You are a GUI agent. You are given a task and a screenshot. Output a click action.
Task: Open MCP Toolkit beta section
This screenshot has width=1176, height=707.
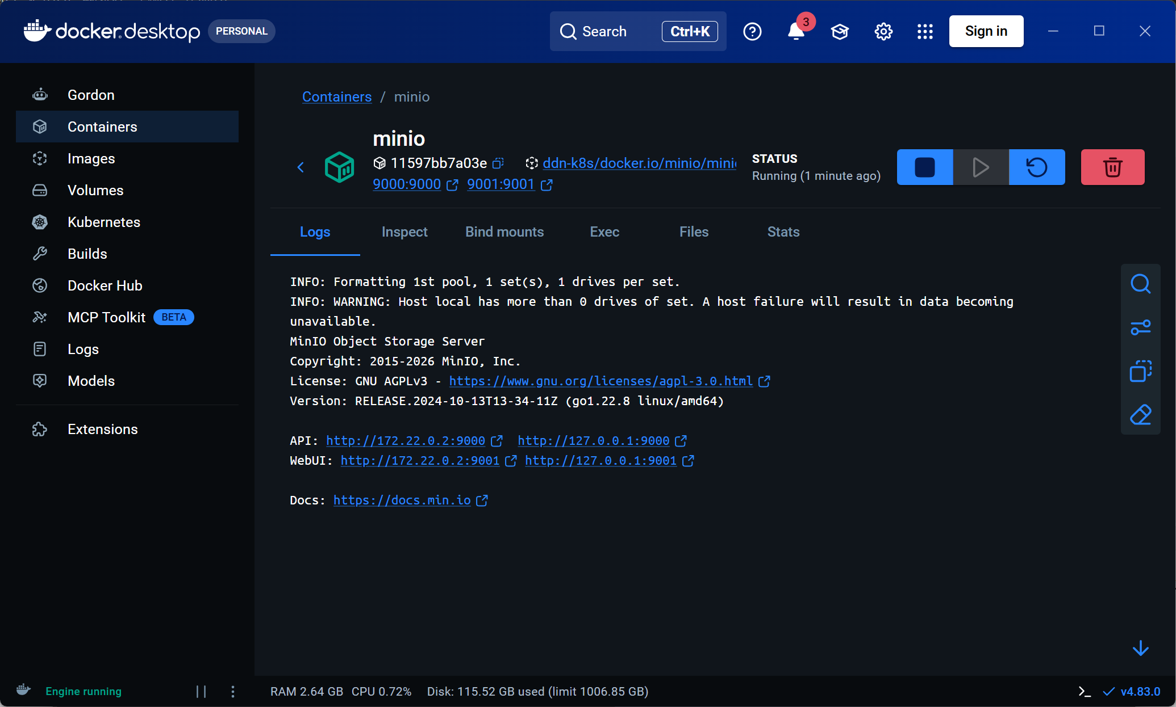click(127, 317)
